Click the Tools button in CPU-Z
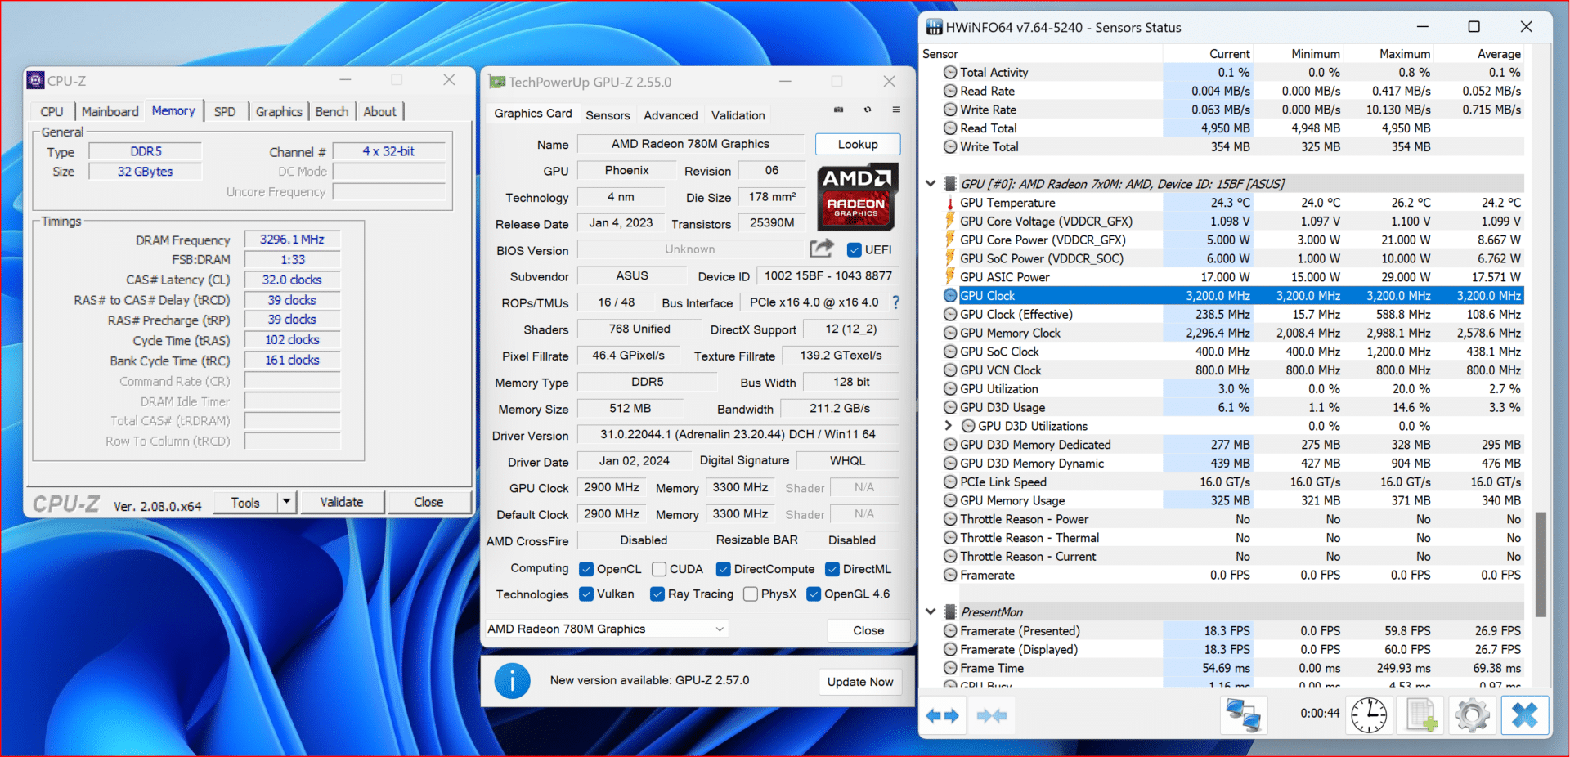 [x=245, y=502]
